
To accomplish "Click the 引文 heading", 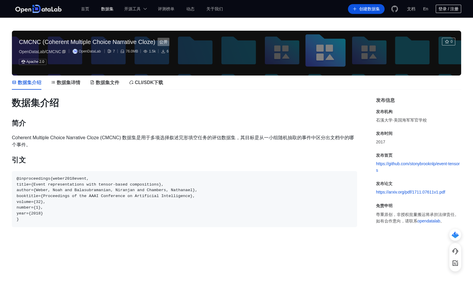I will click(x=19, y=160).
